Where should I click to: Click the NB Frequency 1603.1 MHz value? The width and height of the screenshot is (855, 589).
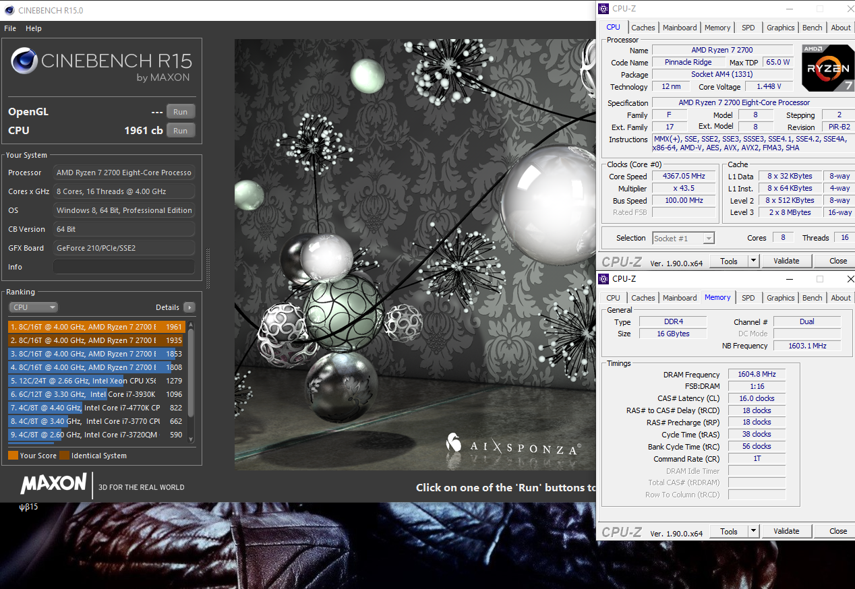(807, 346)
